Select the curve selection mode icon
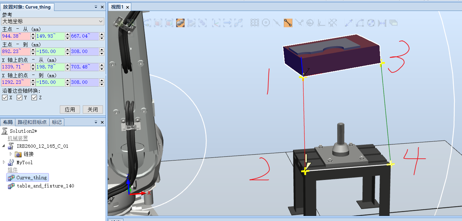This screenshot has width=462, height=221. (x=147, y=23)
